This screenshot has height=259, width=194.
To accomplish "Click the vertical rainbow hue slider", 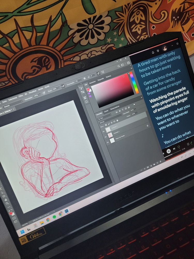I will point(134,82).
